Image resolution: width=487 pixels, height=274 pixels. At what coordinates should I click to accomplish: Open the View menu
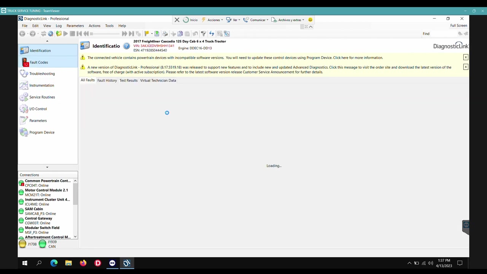47,26
